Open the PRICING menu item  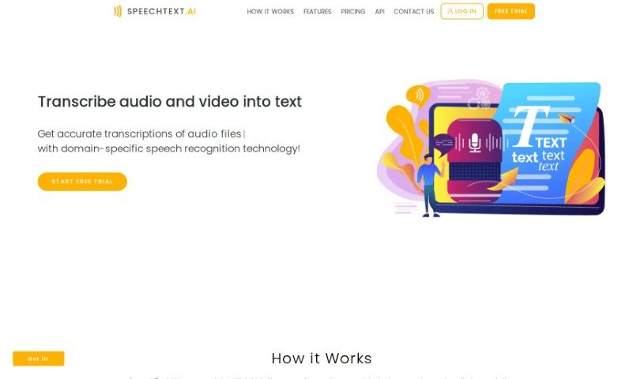(x=352, y=12)
